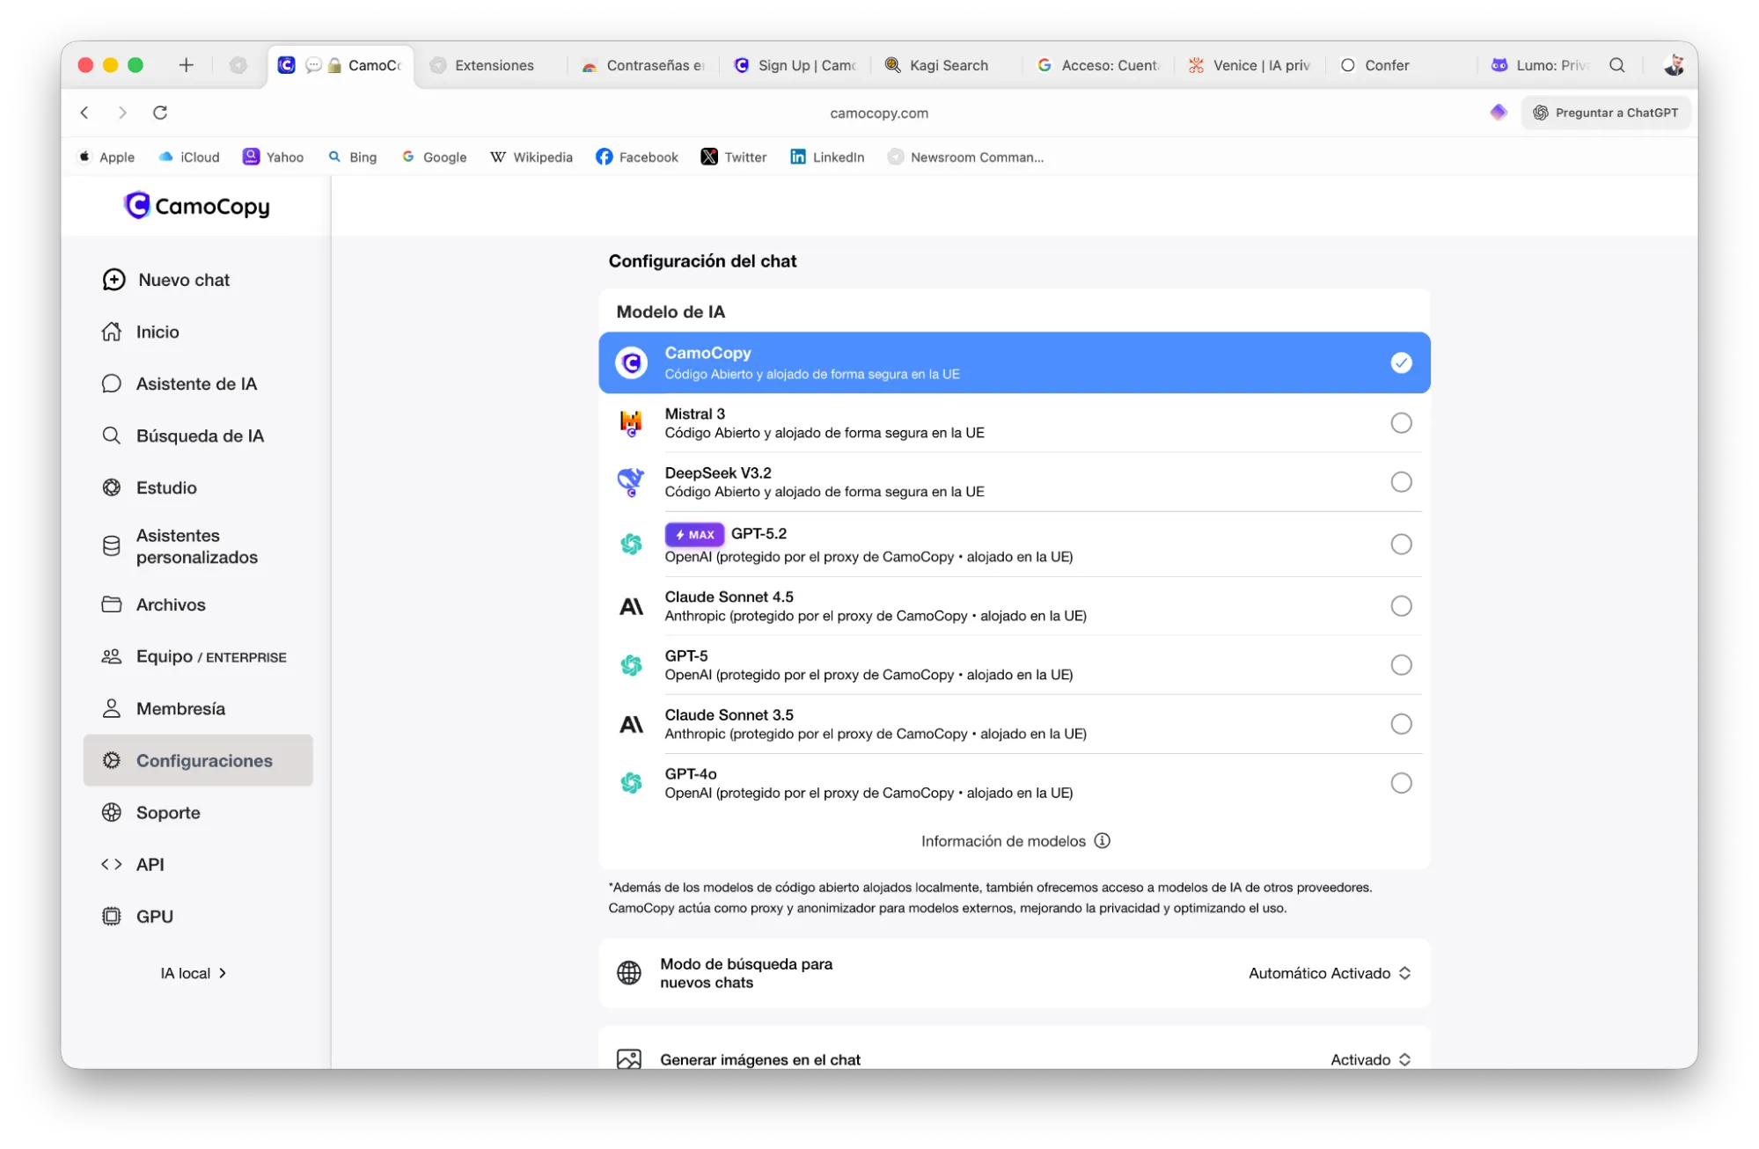Click the Nuevo chat plus icon
Screen dimensions: 1759x1149
point(114,280)
